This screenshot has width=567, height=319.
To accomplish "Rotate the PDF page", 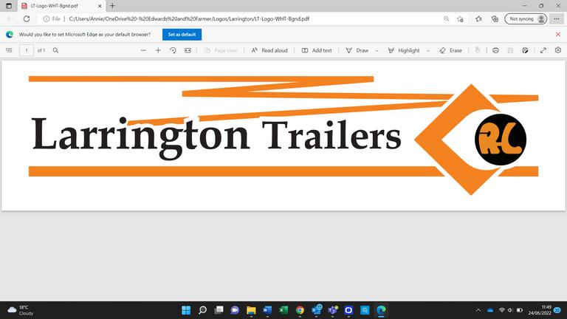I will click(173, 50).
